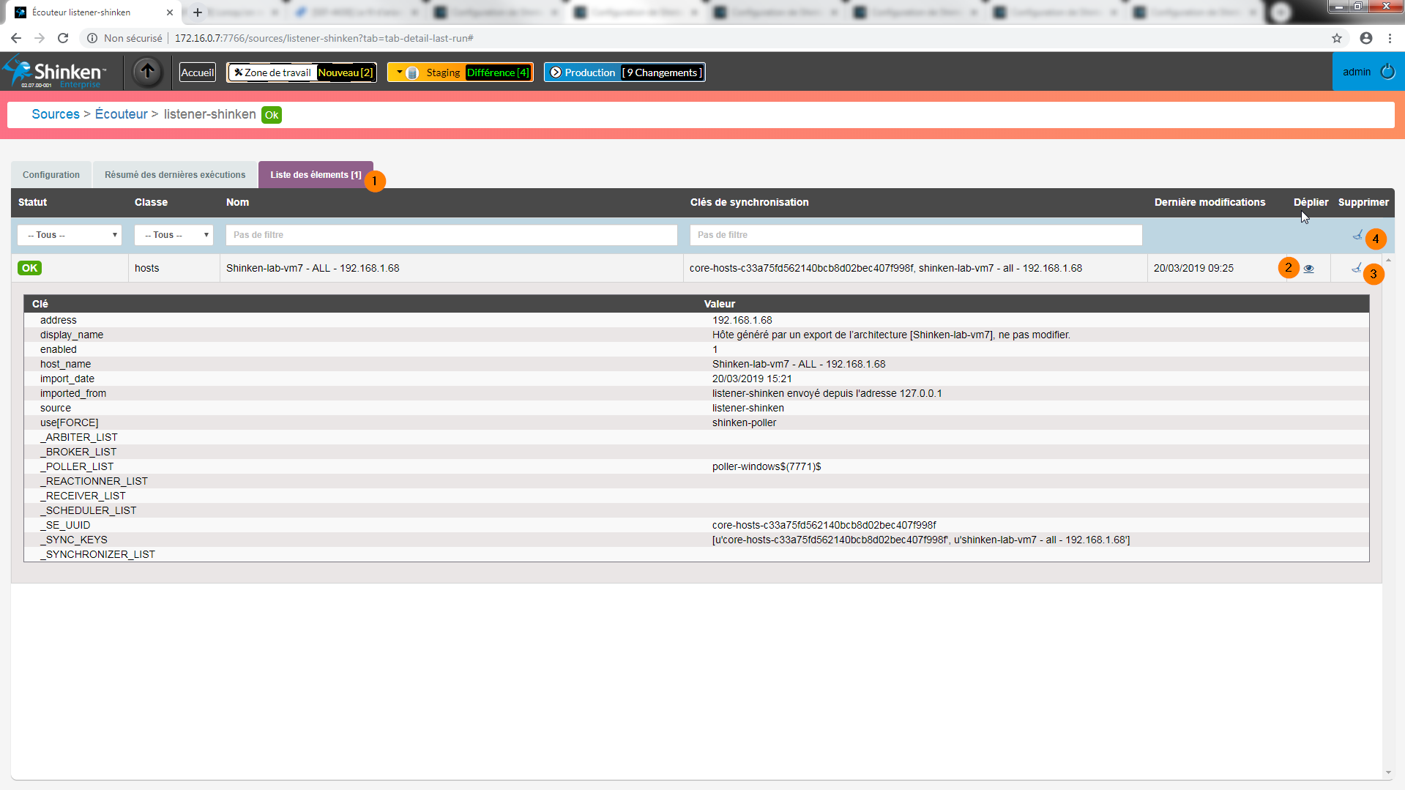1405x790 pixels.
Task: Click the Nom filter input field
Action: point(452,235)
